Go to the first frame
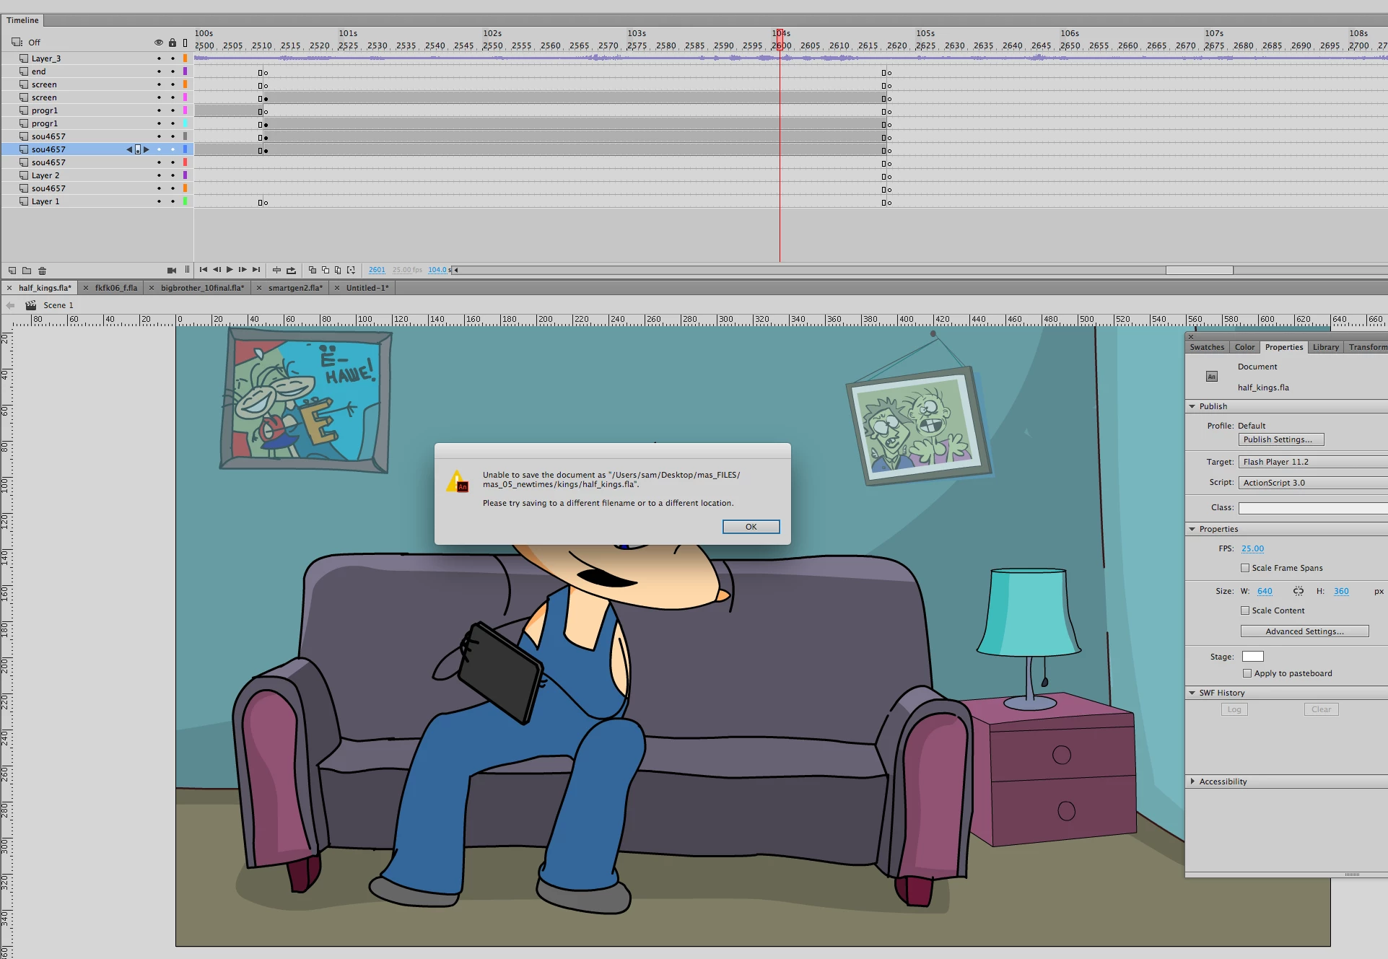The width and height of the screenshot is (1388, 959). click(x=204, y=270)
